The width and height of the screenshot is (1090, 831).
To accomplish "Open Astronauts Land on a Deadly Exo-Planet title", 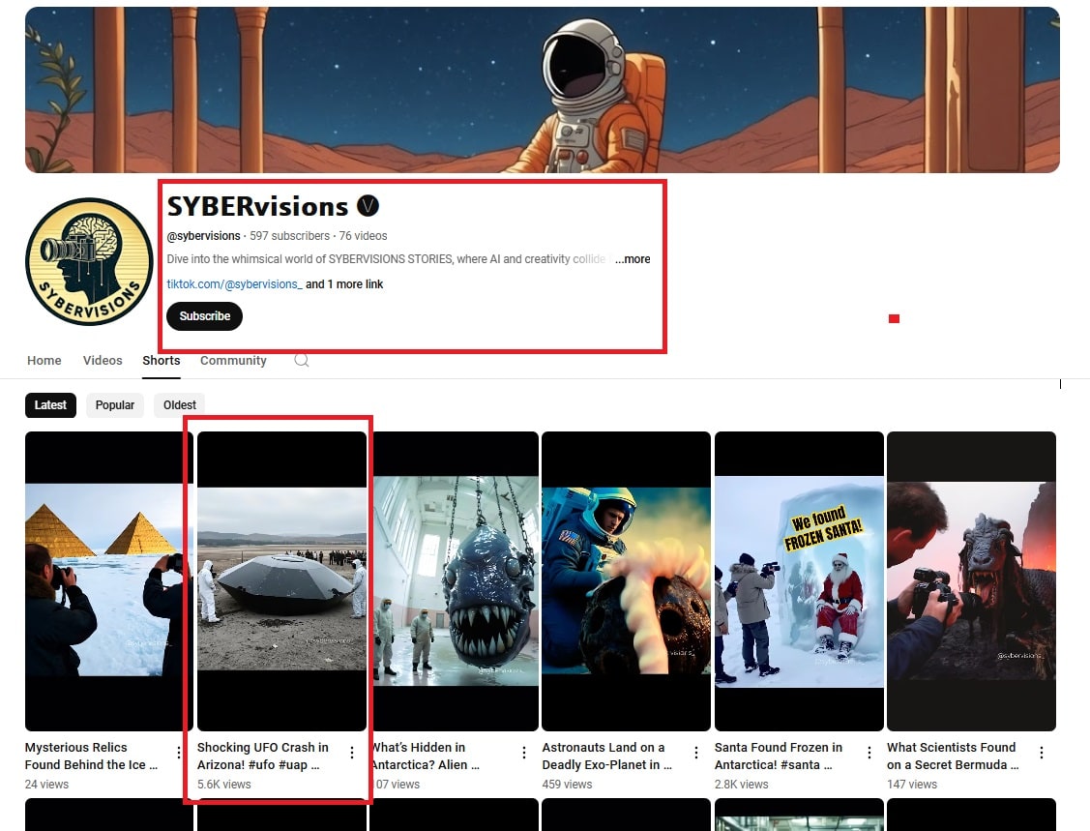I will click(x=606, y=756).
